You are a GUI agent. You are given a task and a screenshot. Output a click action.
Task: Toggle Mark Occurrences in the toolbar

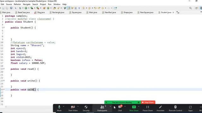click(x=69, y=8)
